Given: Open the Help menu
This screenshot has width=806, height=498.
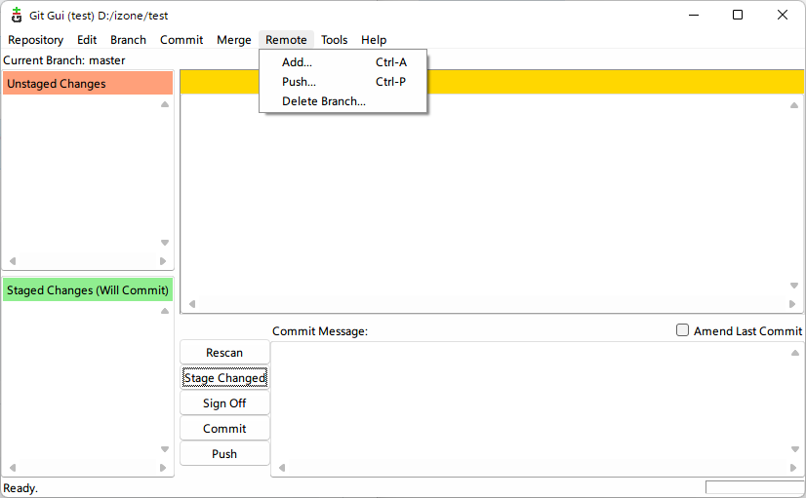Looking at the screenshot, I should (x=374, y=40).
